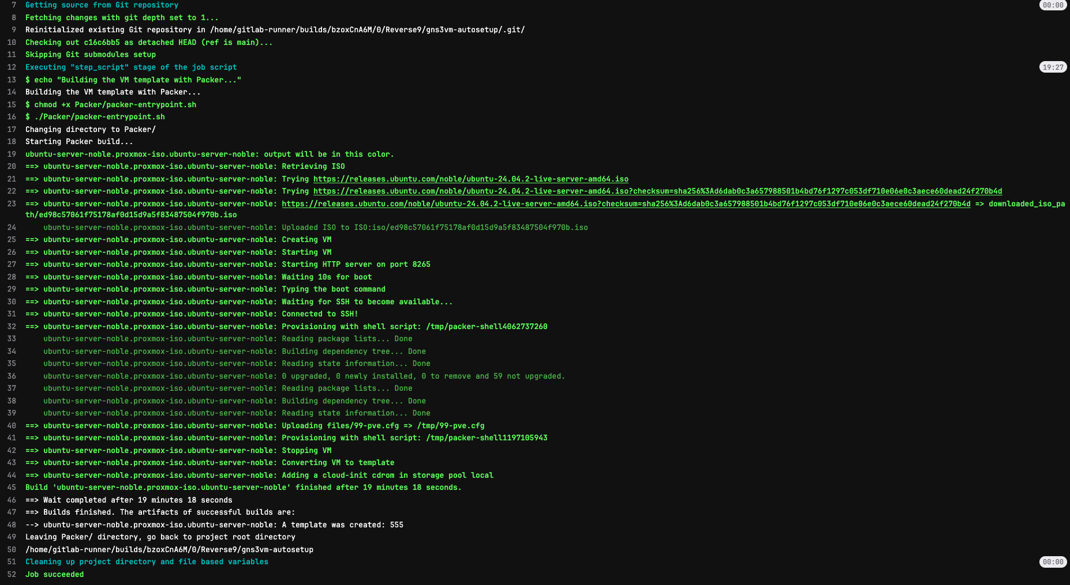The height and width of the screenshot is (585, 1070).
Task: Open the ISO checksum link on line 23
Action: (x=626, y=204)
